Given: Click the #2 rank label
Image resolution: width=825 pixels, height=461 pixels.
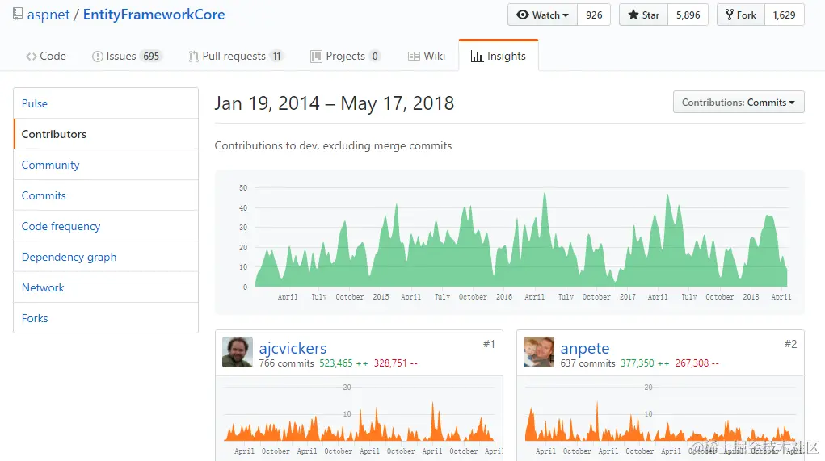Looking at the screenshot, I should click(x=790, y=344).
